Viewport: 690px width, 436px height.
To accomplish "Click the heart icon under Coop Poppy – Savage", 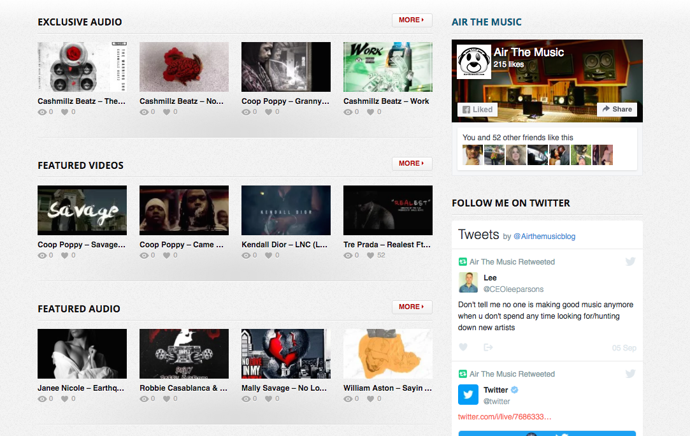I will pos(64,255).
